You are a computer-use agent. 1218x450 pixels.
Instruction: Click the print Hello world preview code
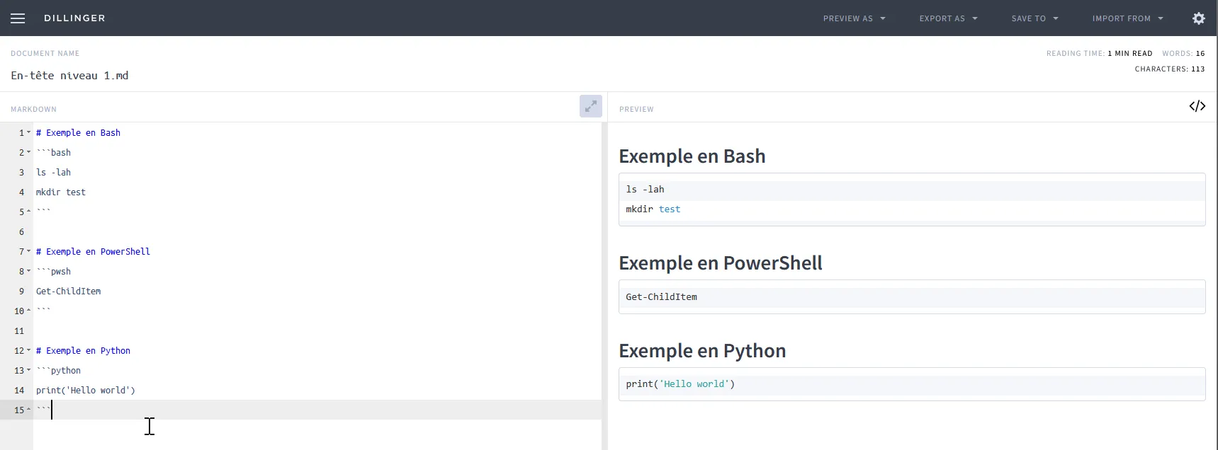680,384
